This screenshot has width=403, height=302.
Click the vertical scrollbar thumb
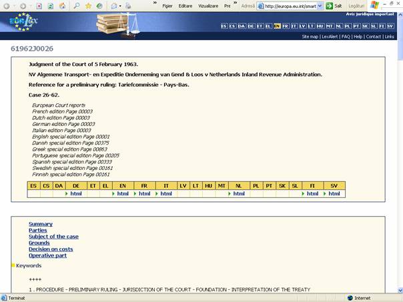[400, 39]
